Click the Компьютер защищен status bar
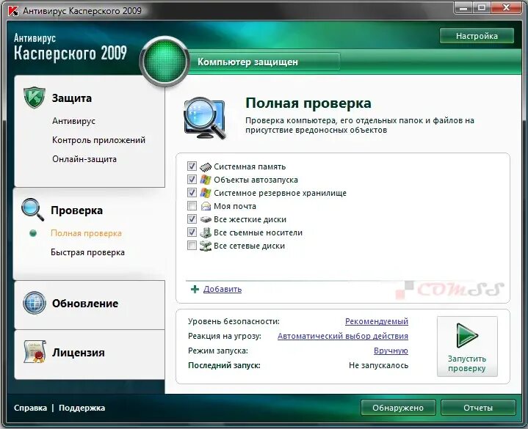 pos(264,62)
